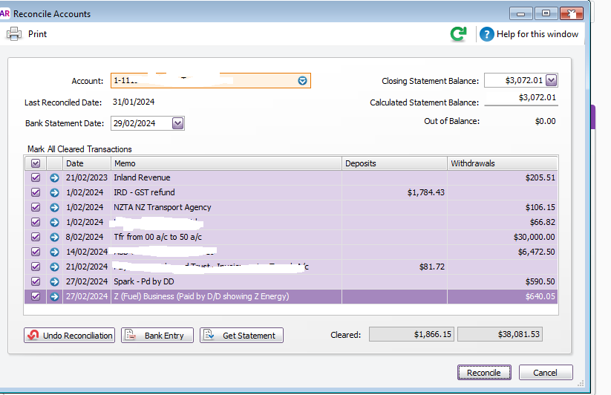
Task: Click the Withdrawals column header
Action: (502, 163)
